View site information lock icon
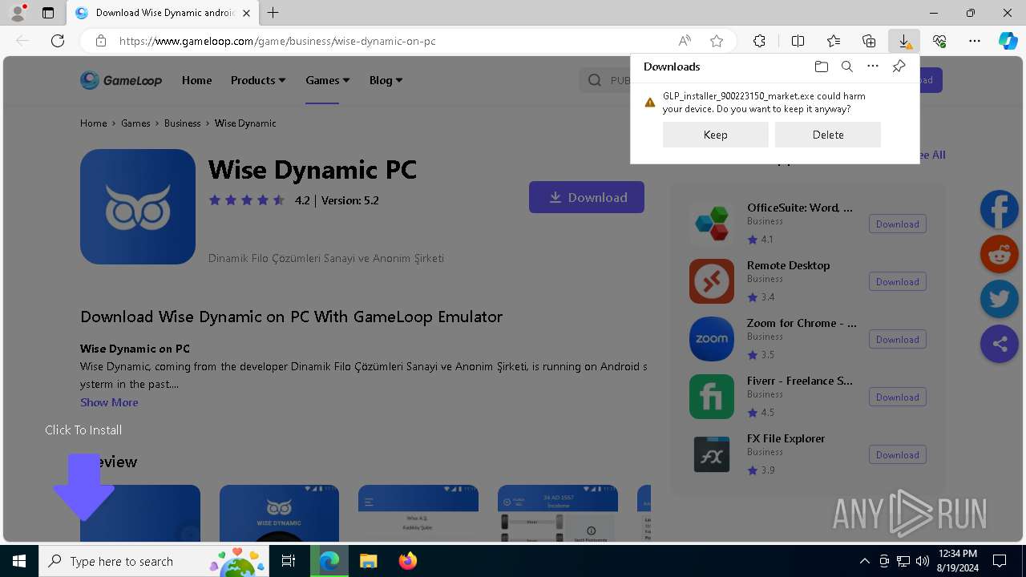The image size is (1026, 577). (x=100, y=41)
